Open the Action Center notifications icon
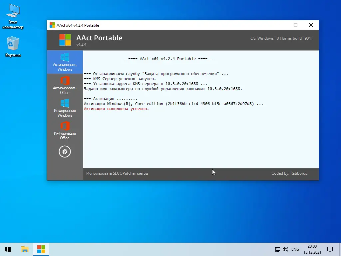Image resolution: width=341 pixels, height=256 pixels. click(330, 249)
